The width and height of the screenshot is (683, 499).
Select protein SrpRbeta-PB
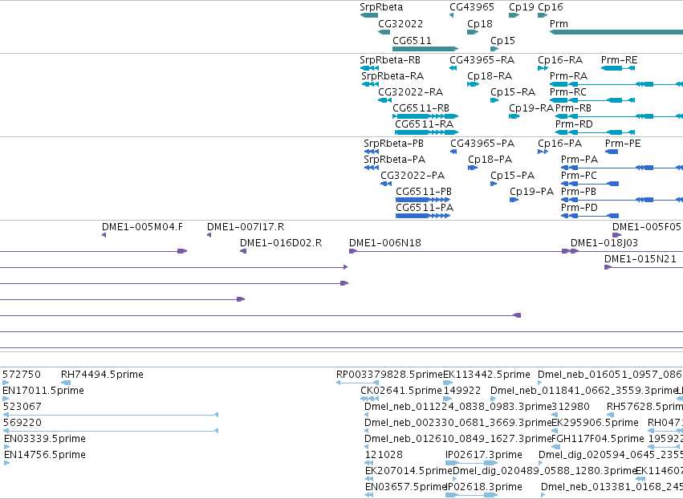coord(371,152)
